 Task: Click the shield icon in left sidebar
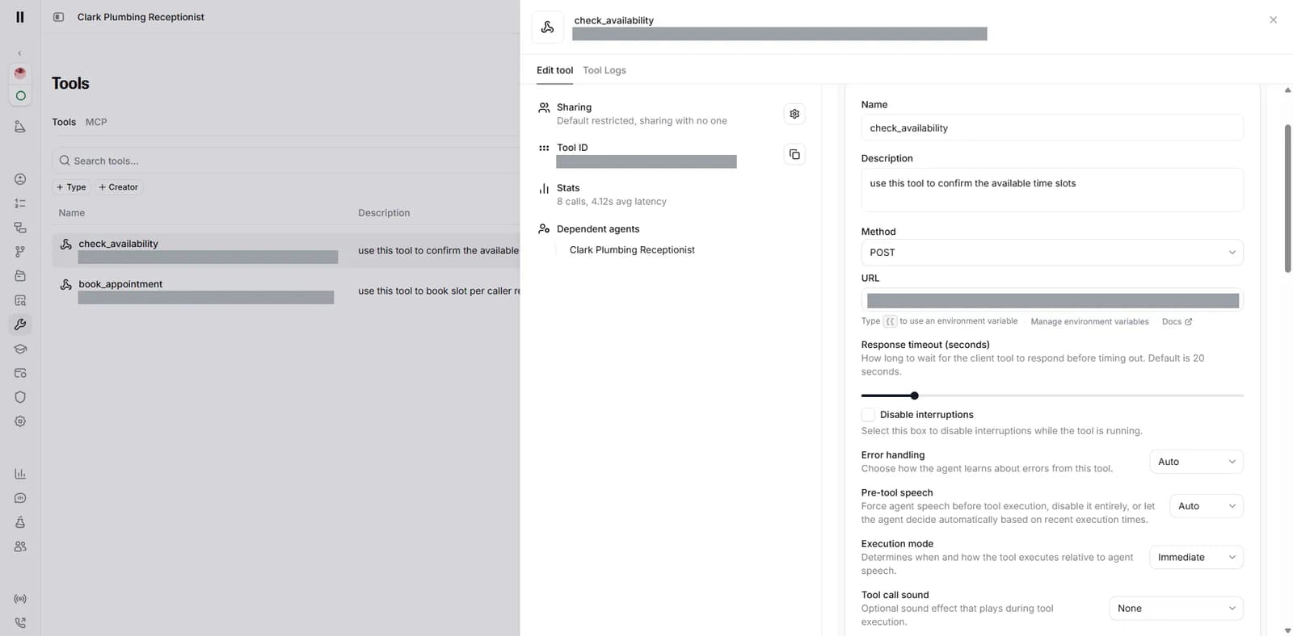point(20,397)
